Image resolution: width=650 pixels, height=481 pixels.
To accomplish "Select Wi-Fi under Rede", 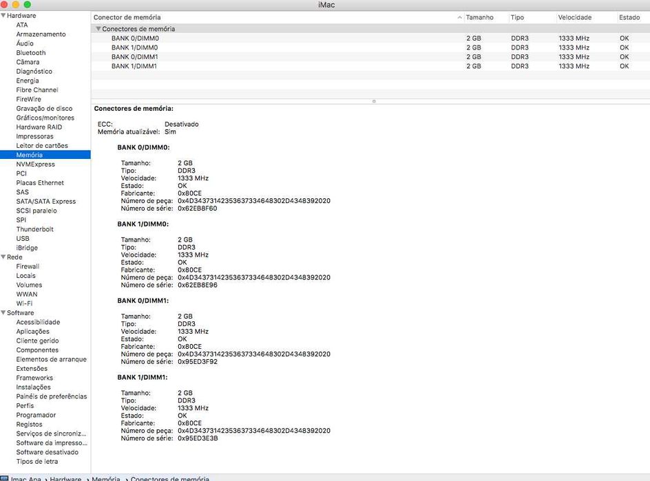I will (24, 303).
